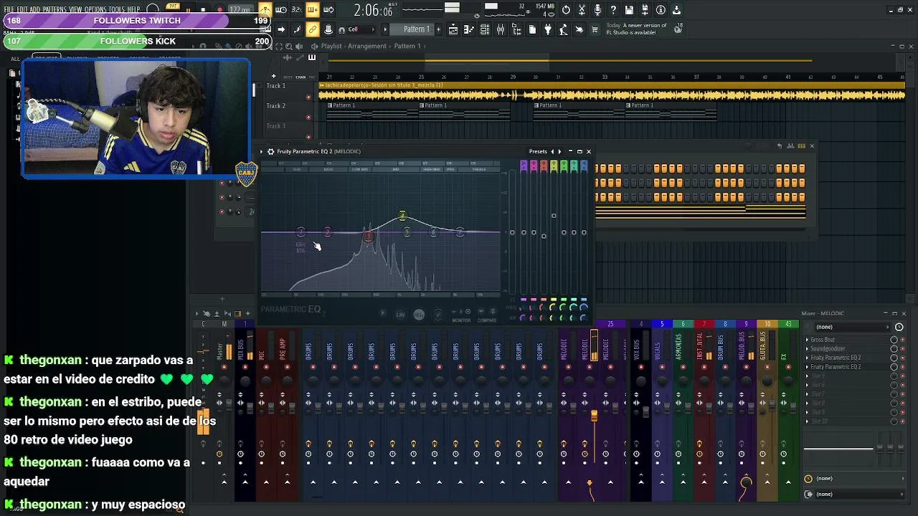Click the EQ band 4 yellow gain slider handle
The height and width of the screenshot is (516, 918).
(x=554, y=216)
